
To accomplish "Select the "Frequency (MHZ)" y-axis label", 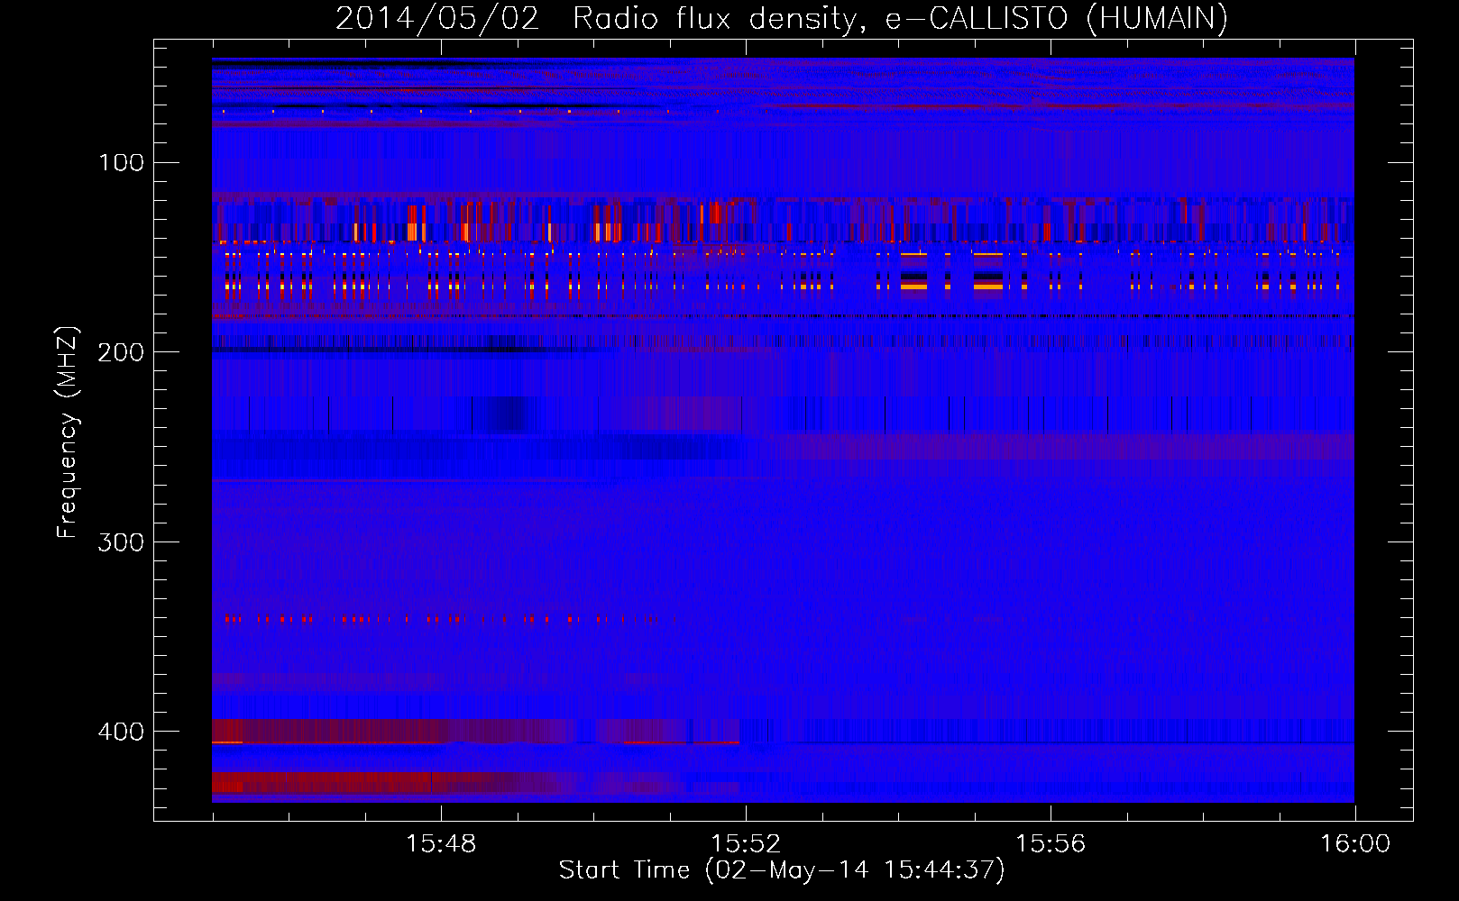I will [68, 432].
